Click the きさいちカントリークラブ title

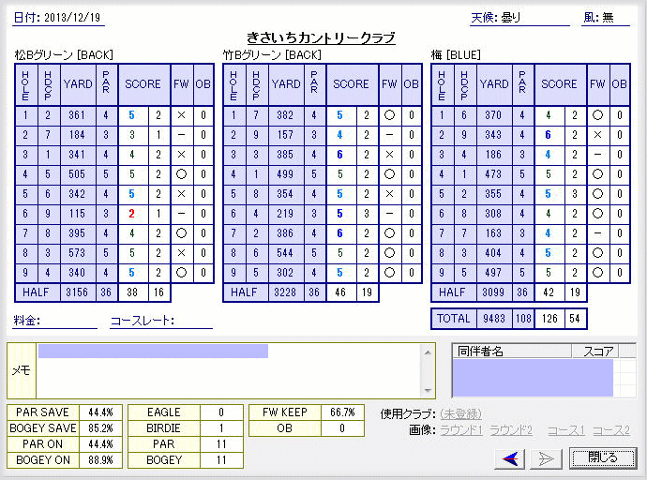coord(321,37)
